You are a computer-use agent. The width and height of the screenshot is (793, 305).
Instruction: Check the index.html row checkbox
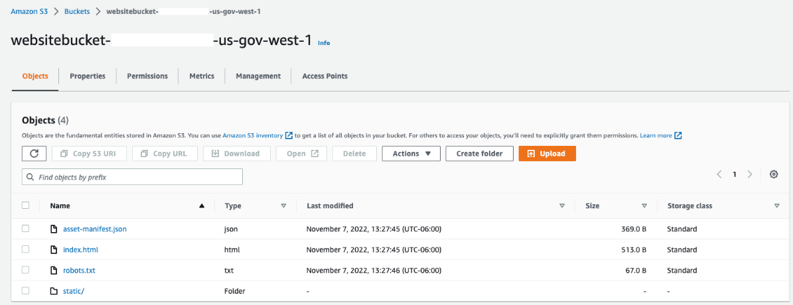pyautogui.click(x=26, y=249)
